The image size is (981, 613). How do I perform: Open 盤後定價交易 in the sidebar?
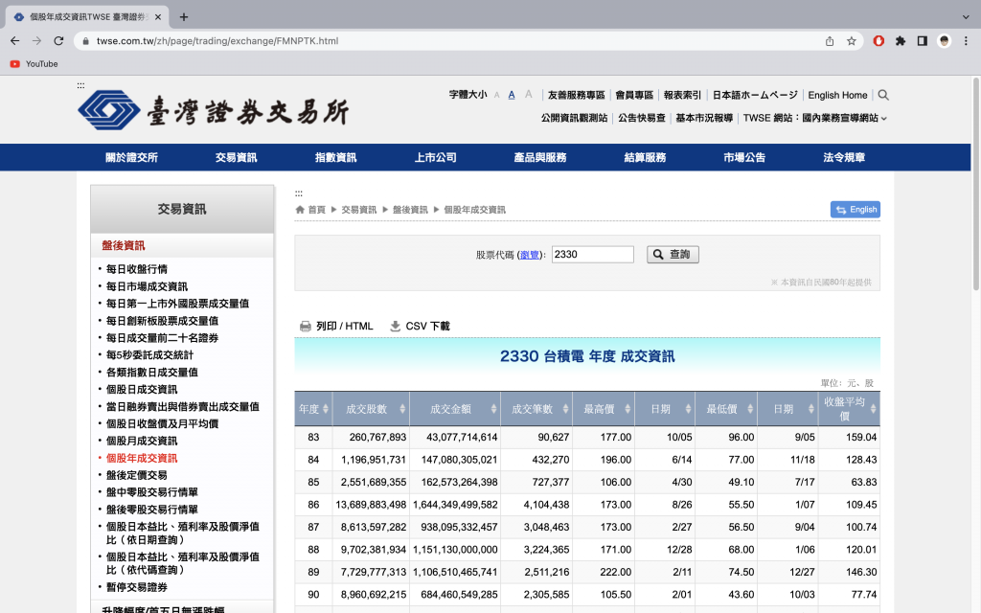tap(136, 475)
